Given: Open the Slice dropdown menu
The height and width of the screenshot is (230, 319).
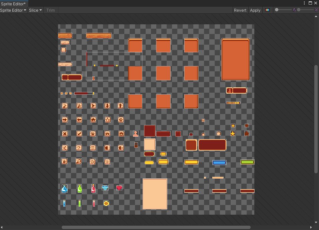Looking at the screenshot, I should pos(35,10).
